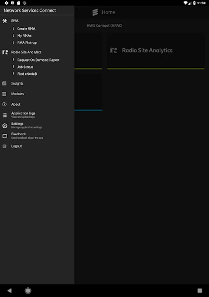The image size is (209, 297).
Task: Click the Wi-Fi status icon
Action: (x=186, y=3)
